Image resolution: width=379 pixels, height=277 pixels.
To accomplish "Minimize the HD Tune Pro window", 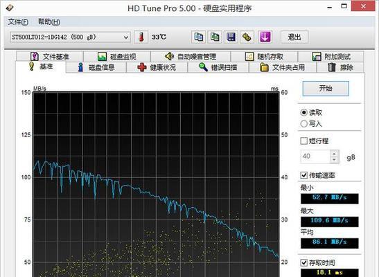I will tap(329, 7).
